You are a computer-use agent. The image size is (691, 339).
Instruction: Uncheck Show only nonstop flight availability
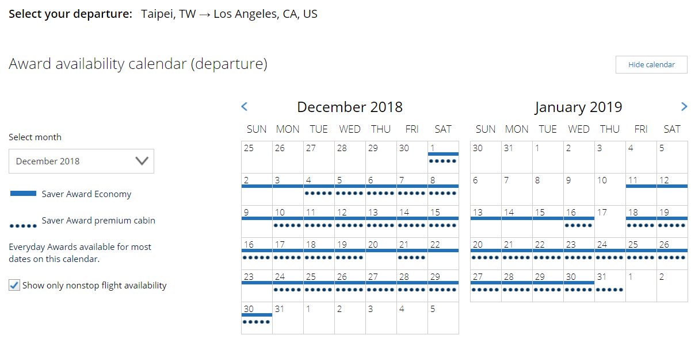click(x=14, y=285)
